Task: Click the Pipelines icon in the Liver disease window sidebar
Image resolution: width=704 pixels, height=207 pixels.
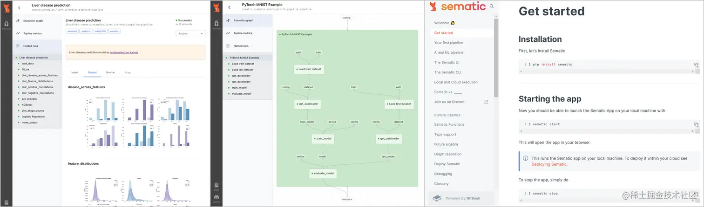Action: [6, 25]
